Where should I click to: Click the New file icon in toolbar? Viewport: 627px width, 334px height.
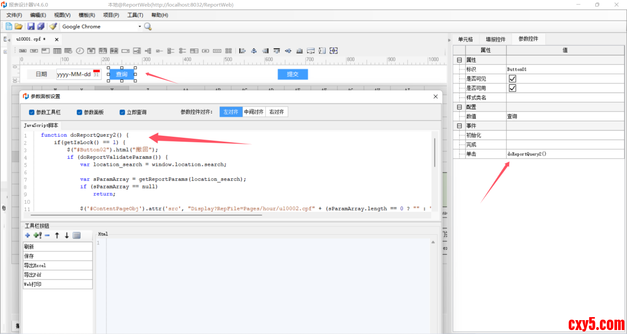coord(8,26)
